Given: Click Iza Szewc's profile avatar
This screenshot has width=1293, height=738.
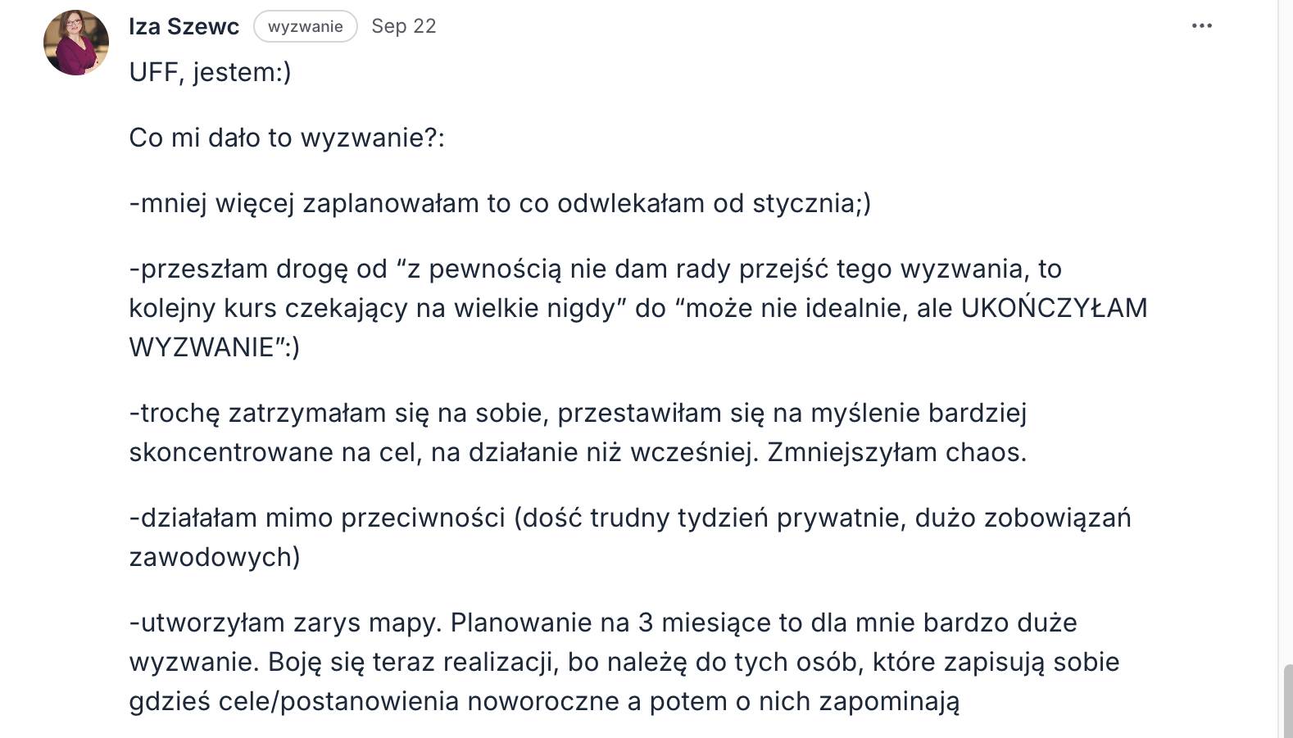Looking at the screenshot, I should 76,43.
